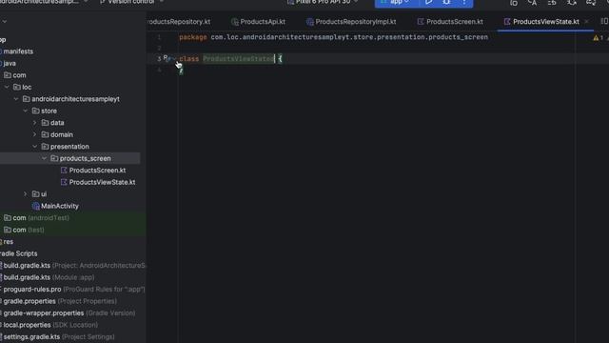
Task: Open more run actions three-dot menu
Action: 464,2
